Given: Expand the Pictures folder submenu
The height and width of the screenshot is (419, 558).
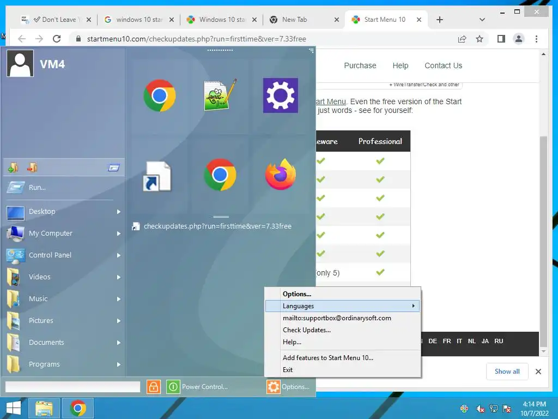Looking at the screenshot, I should [118, 321].
